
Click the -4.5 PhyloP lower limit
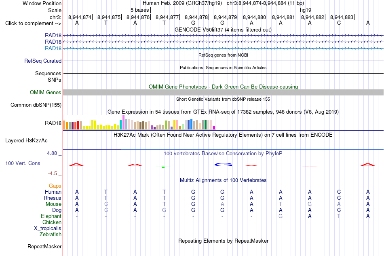[x=53, y=173]
